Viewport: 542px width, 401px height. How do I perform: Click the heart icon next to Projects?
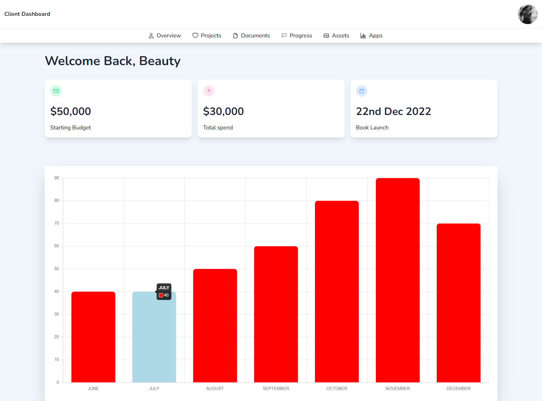195,36
